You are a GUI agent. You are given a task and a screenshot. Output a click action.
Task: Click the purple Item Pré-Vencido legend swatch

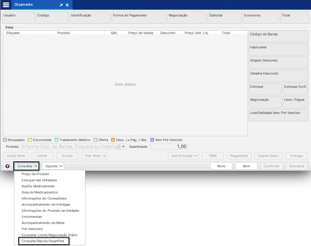[x=152, y=140]
